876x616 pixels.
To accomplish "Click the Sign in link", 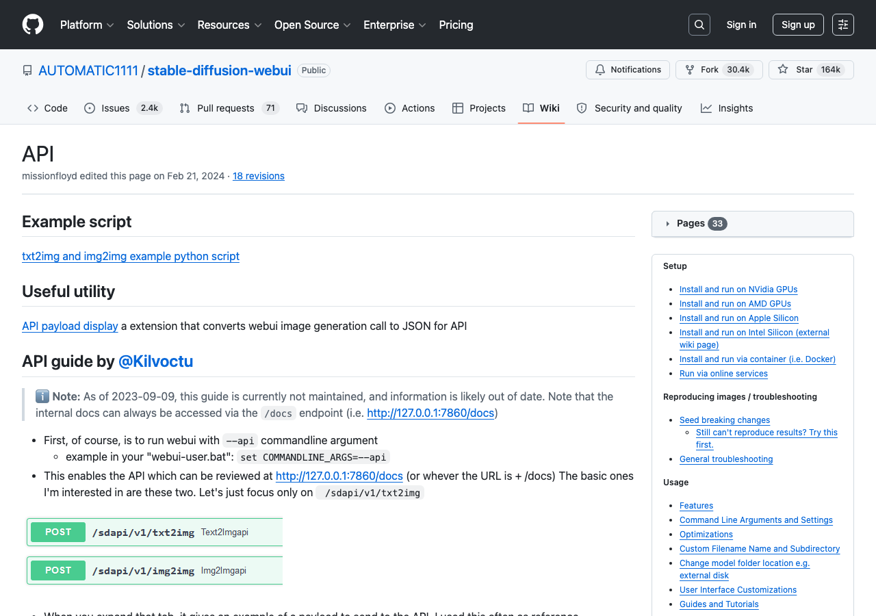I will pos(741,25).
